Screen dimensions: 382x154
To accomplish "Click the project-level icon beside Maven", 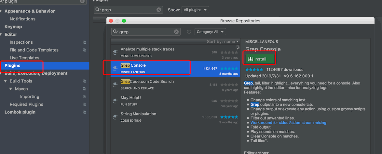I will pyautogui.click(x=84, y=89).
